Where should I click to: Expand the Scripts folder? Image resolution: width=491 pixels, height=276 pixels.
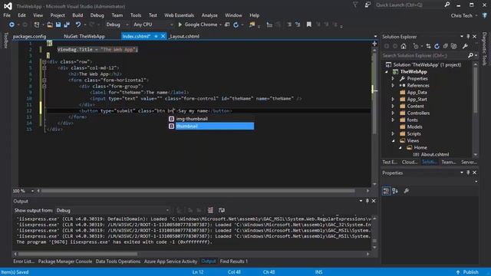(393, 133)
